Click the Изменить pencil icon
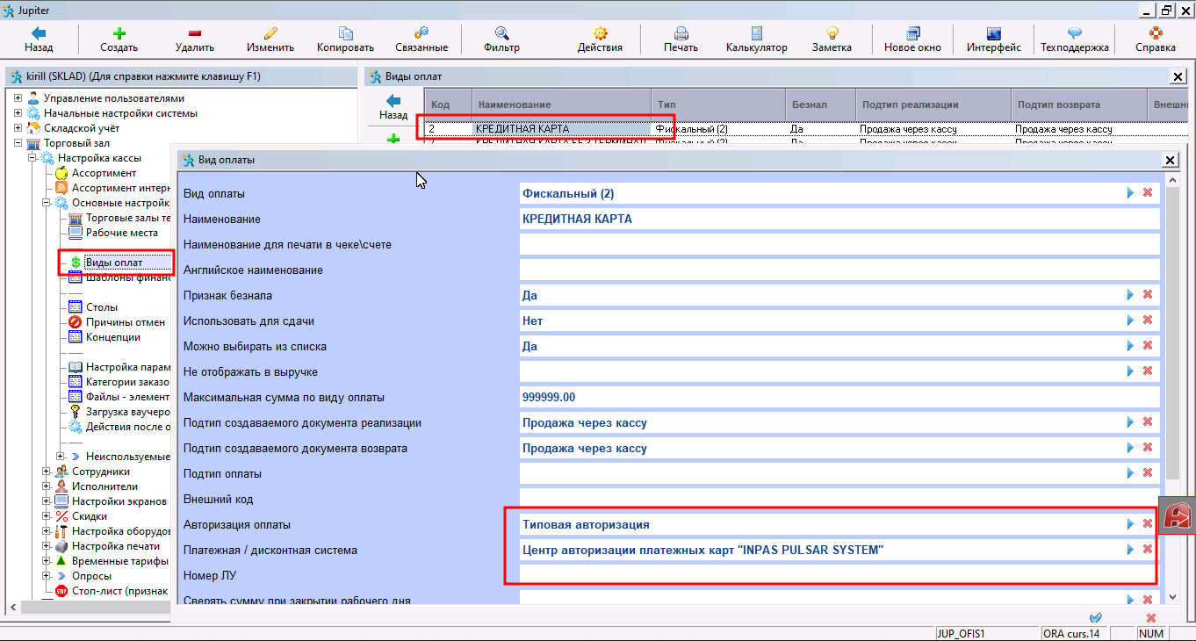 pyautogui.click(x=270, y=32)
